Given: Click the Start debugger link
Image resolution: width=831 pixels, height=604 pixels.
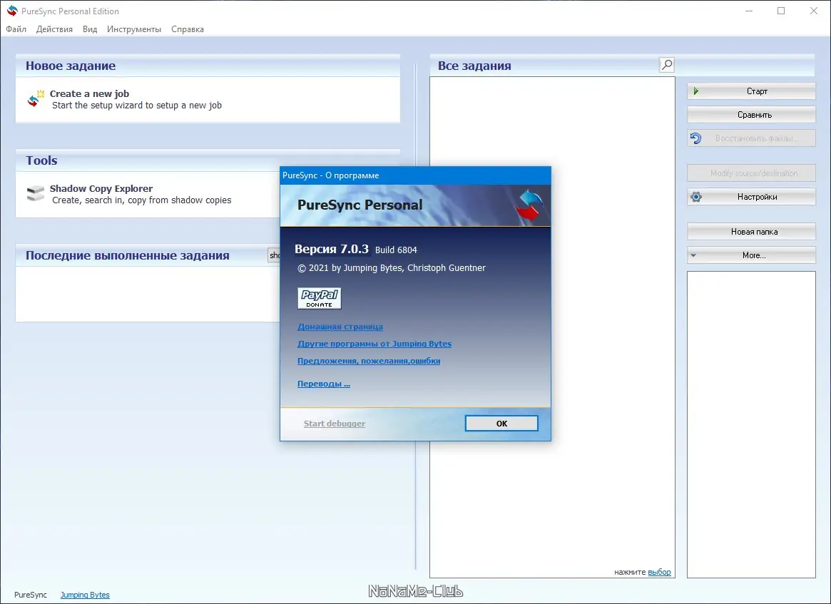Looking at the screenshot, I should (x=335, y=424).
